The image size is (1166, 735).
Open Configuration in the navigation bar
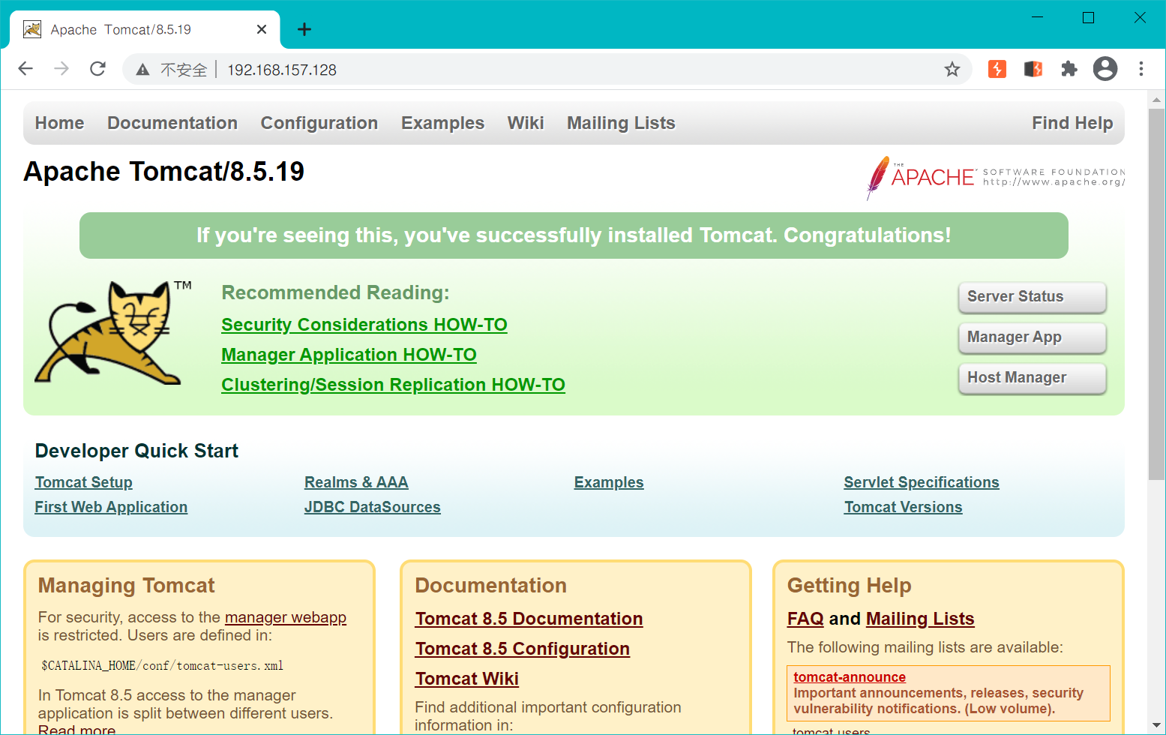(x=319, y=123)
